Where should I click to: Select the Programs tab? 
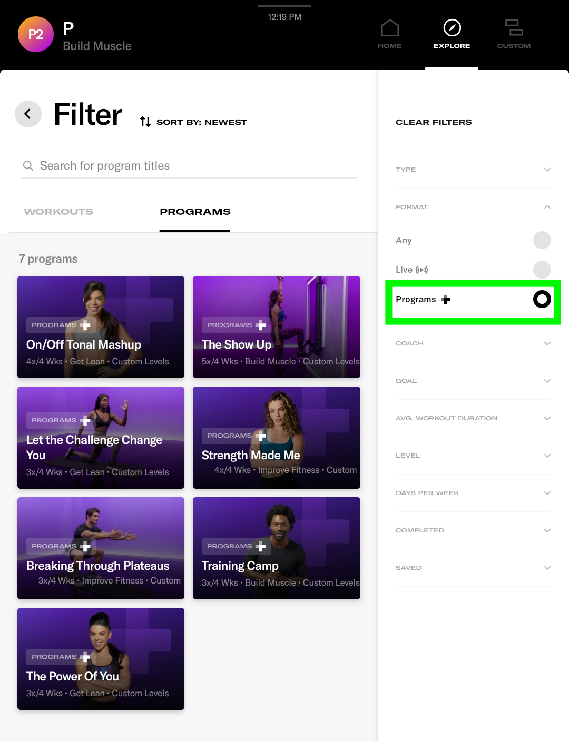pyautogui.click(x=195, y=212)
